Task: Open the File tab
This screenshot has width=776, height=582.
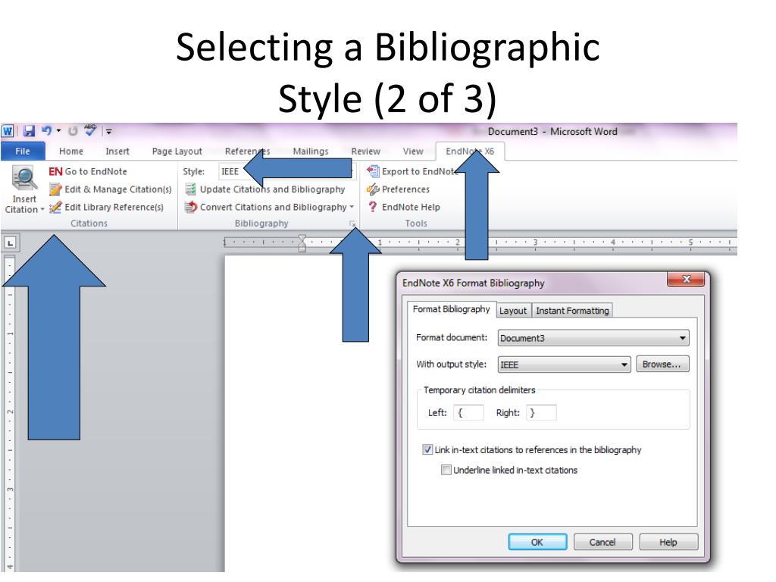Action: coord(23,151)
